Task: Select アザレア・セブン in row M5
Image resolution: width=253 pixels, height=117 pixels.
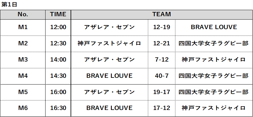Action: coord(109,92)
